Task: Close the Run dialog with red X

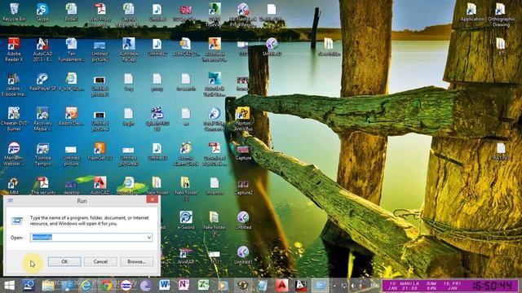Action: click(x=153, y=199)
